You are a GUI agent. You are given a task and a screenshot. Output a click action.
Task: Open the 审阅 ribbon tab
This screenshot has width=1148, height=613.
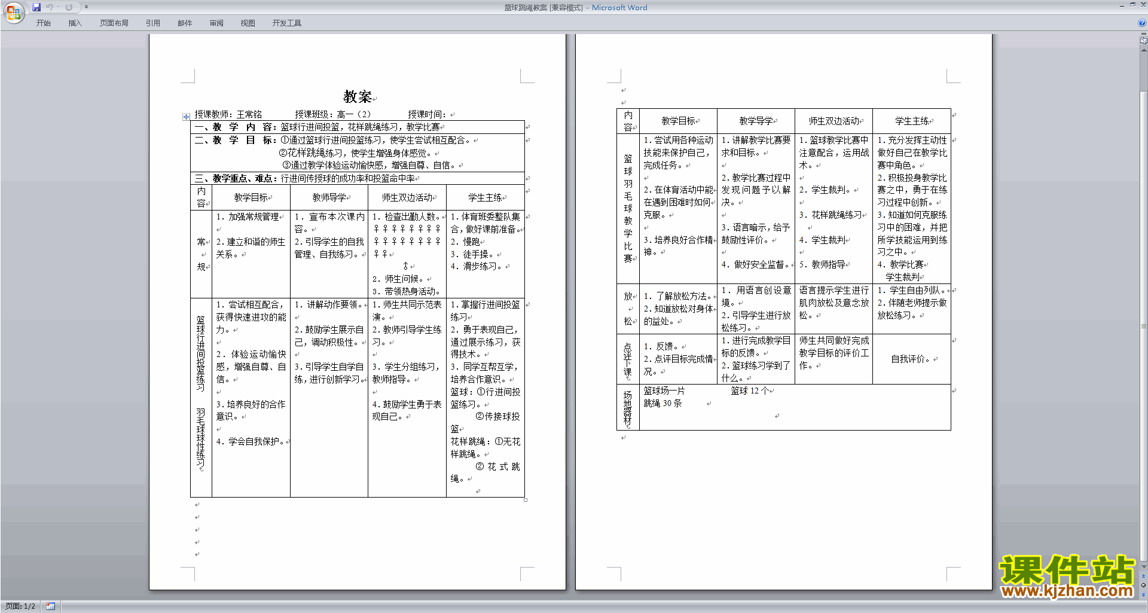tap(216, 23)
